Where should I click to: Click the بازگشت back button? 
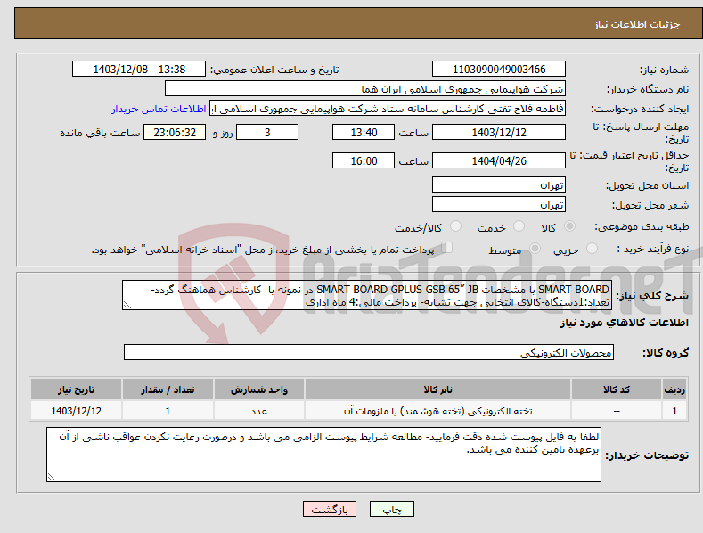330,510
